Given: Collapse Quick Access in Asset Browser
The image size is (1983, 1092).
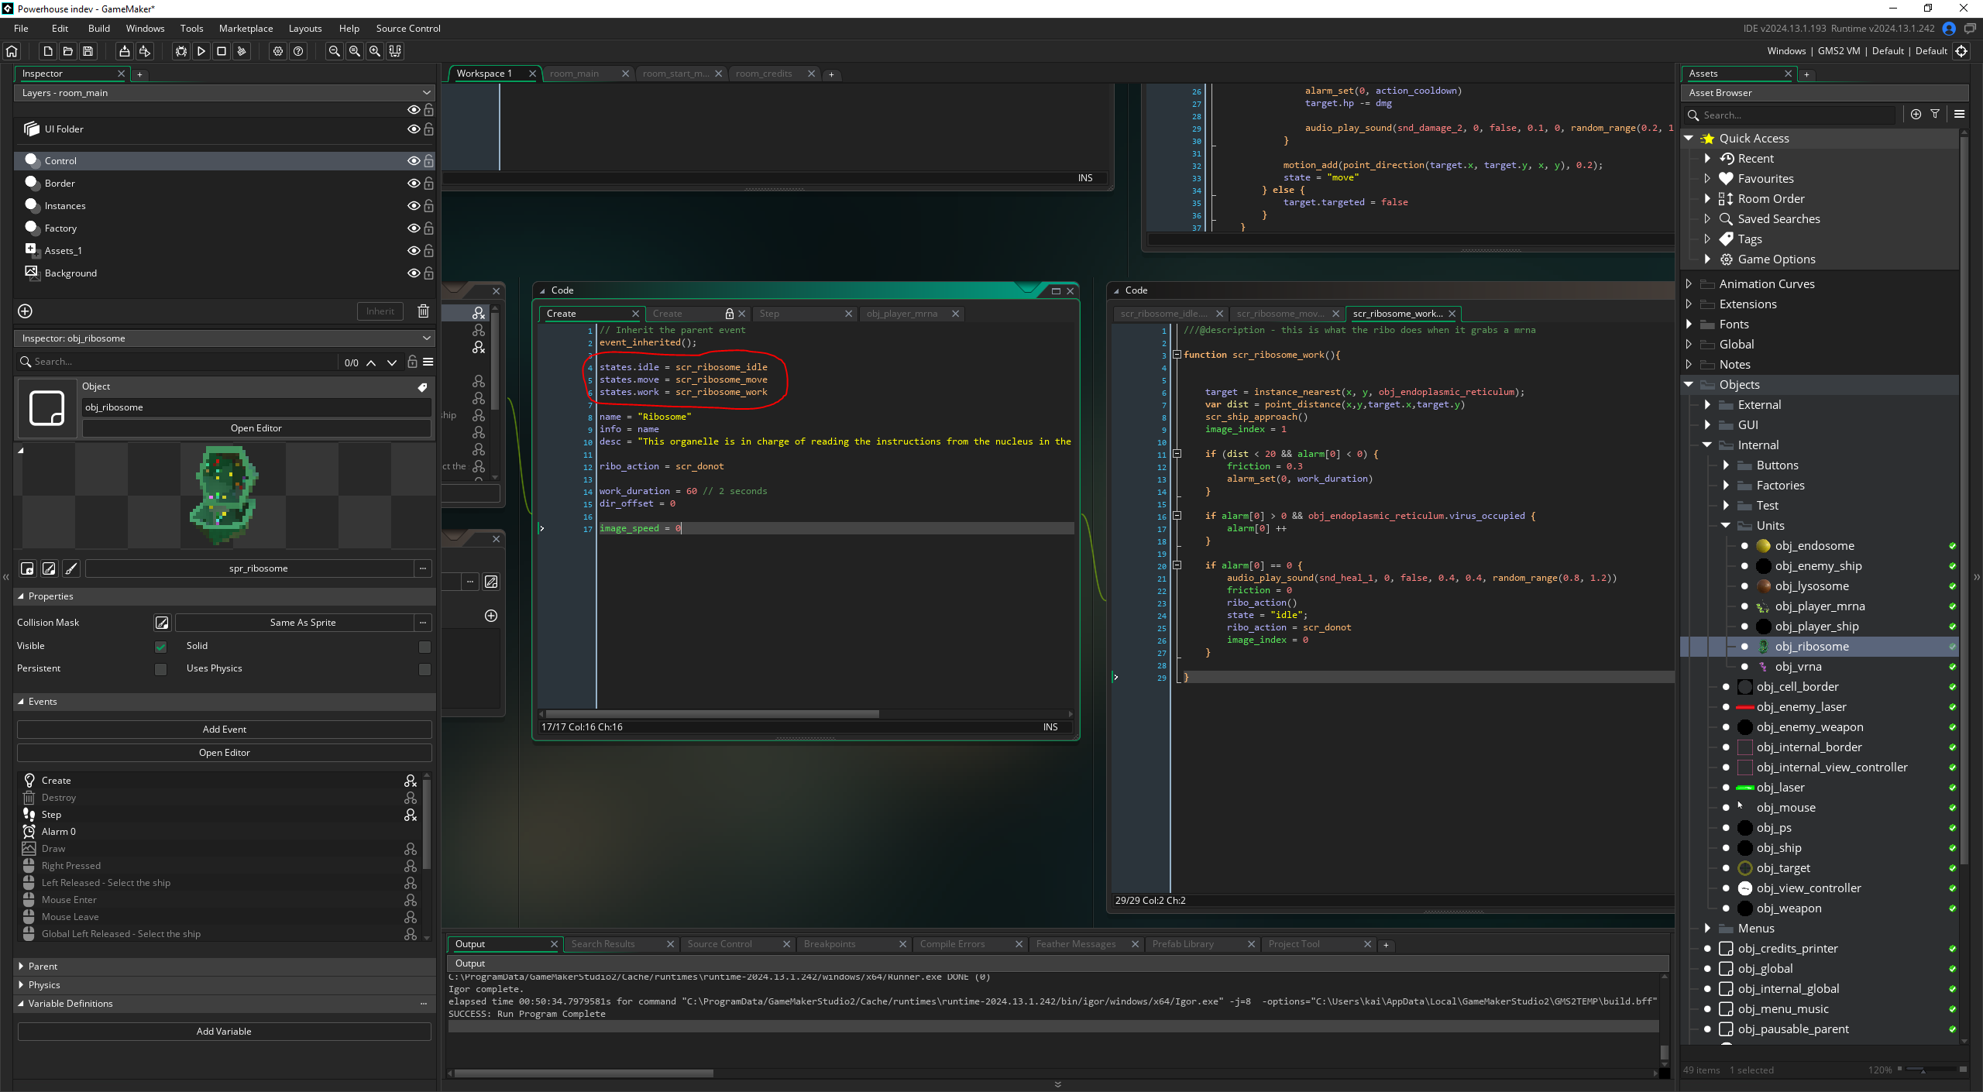Looking at the screenshot, I should (1689, 139).
